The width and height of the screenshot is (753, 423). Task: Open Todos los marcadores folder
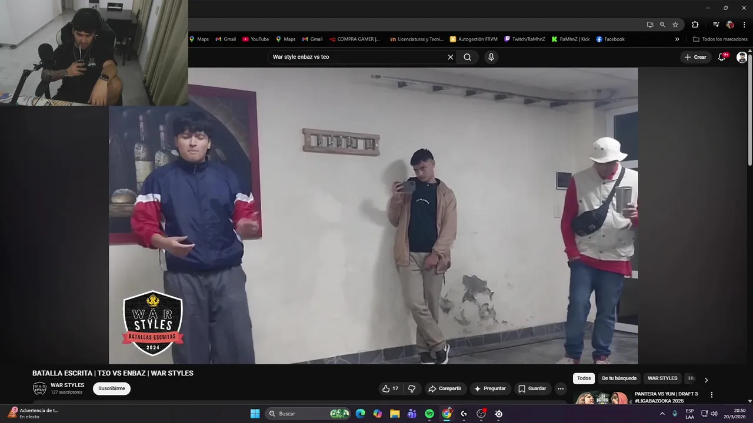720,39
